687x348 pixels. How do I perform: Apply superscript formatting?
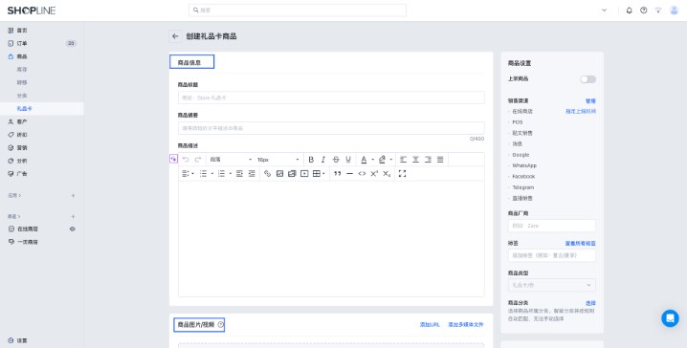[374, 174]
